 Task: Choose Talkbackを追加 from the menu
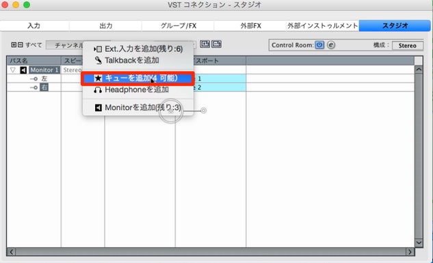138,60
